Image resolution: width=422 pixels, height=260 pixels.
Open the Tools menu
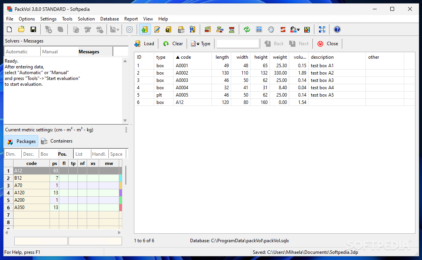click(x=67, y=19)
